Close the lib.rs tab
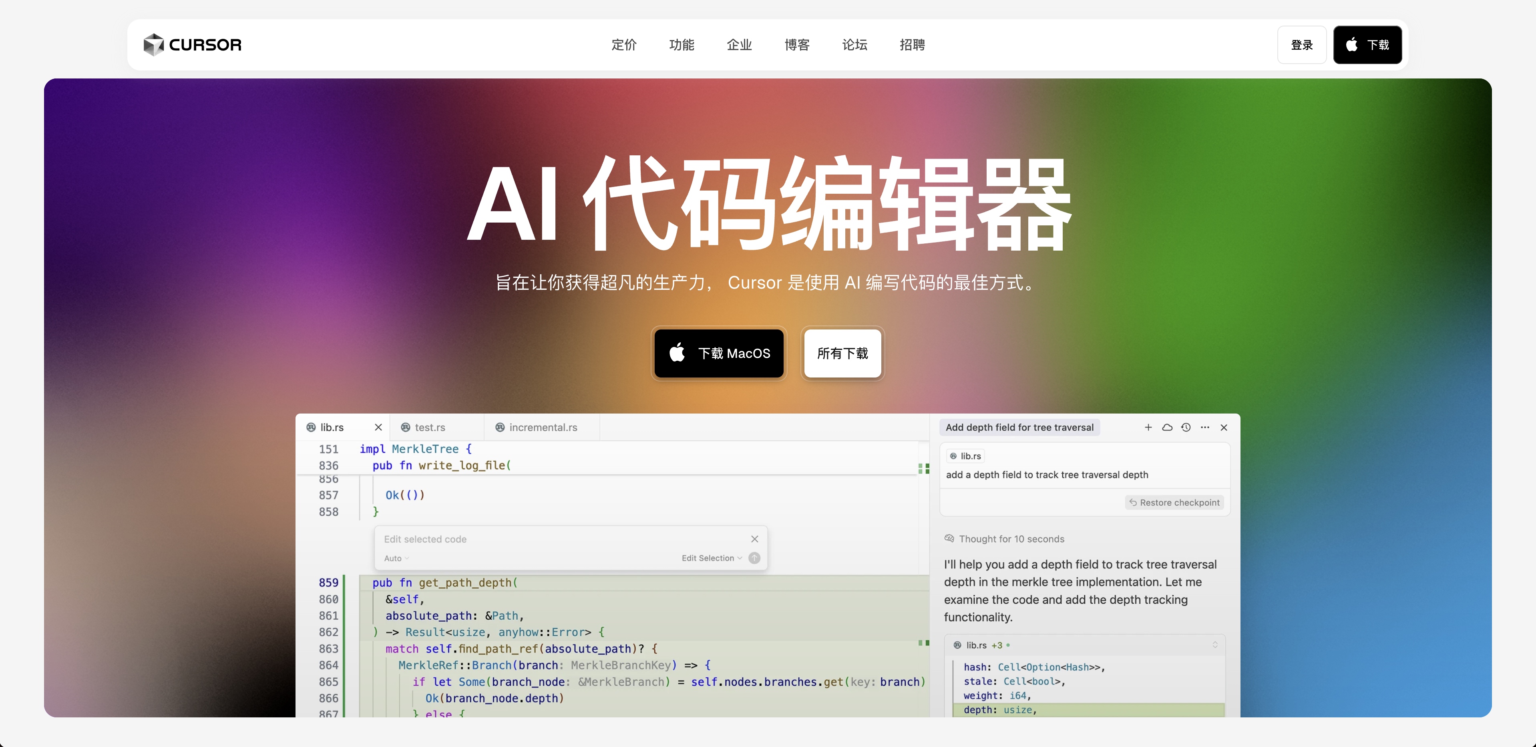Viewport: 1536px width, 747px height. pos(378,428)
